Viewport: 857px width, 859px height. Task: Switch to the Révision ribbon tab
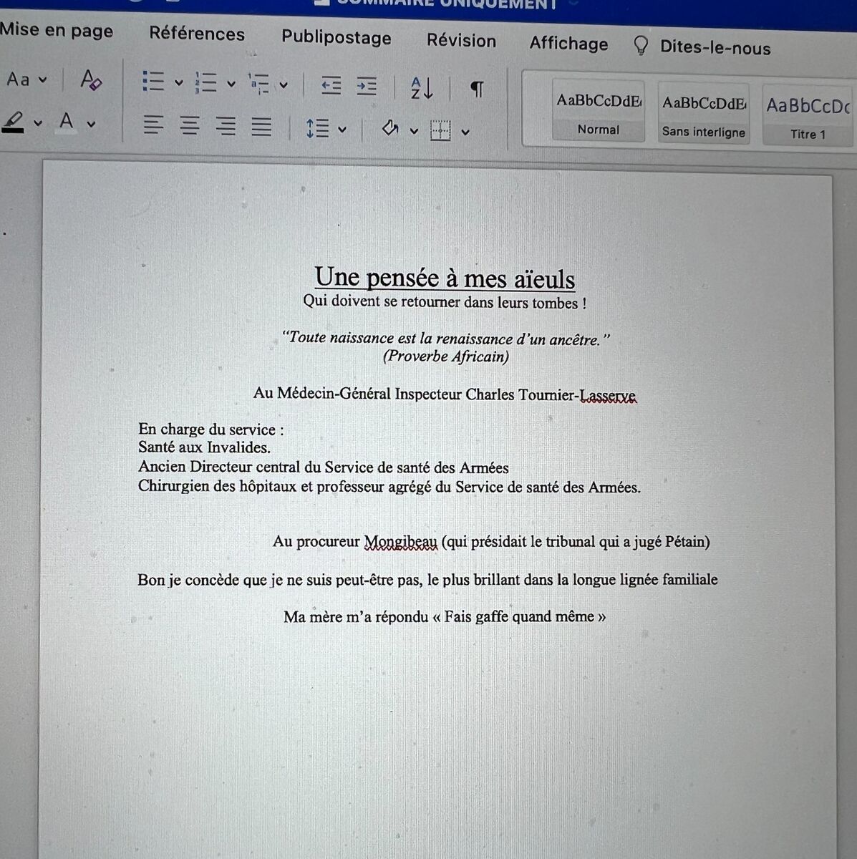coord(461,41)
